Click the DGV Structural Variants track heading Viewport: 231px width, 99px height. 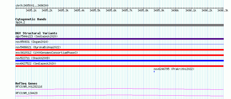(36, 33)
